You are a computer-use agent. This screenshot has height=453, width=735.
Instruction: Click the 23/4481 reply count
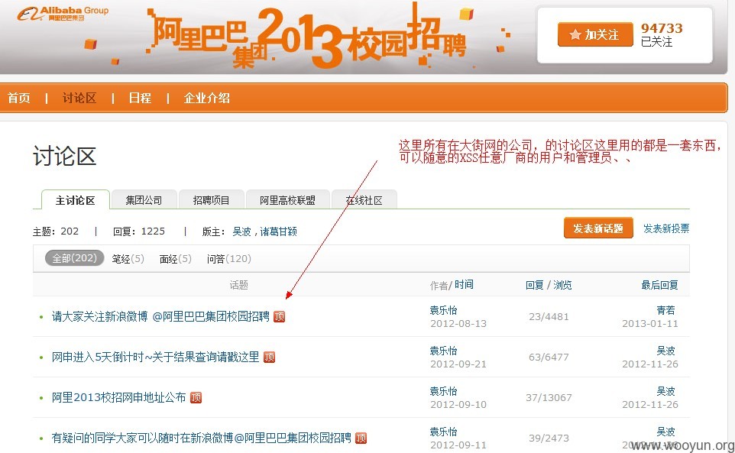point(549,317)
